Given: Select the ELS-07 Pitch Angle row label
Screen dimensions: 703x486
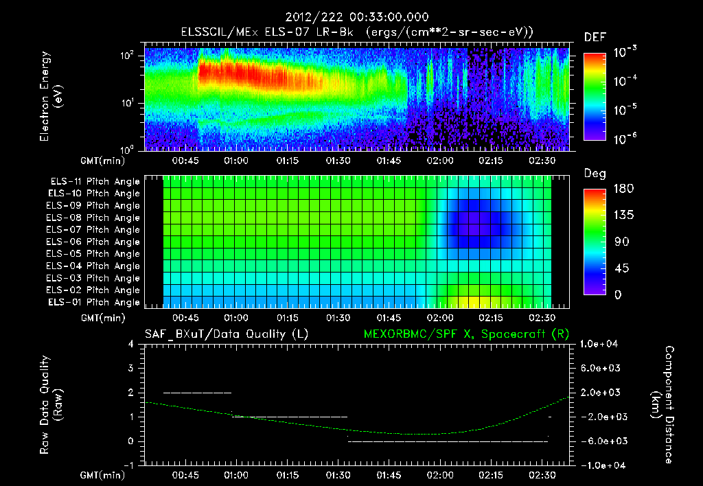Looking at the screenshot, I should click(93, 229).
